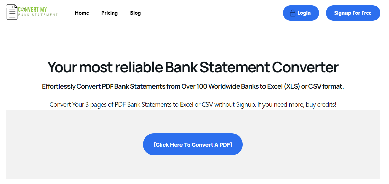The width and height of the screenshot is (389, 184).
Task: Select the 'Signup For Free' button
Action: (x=353, y=13)
